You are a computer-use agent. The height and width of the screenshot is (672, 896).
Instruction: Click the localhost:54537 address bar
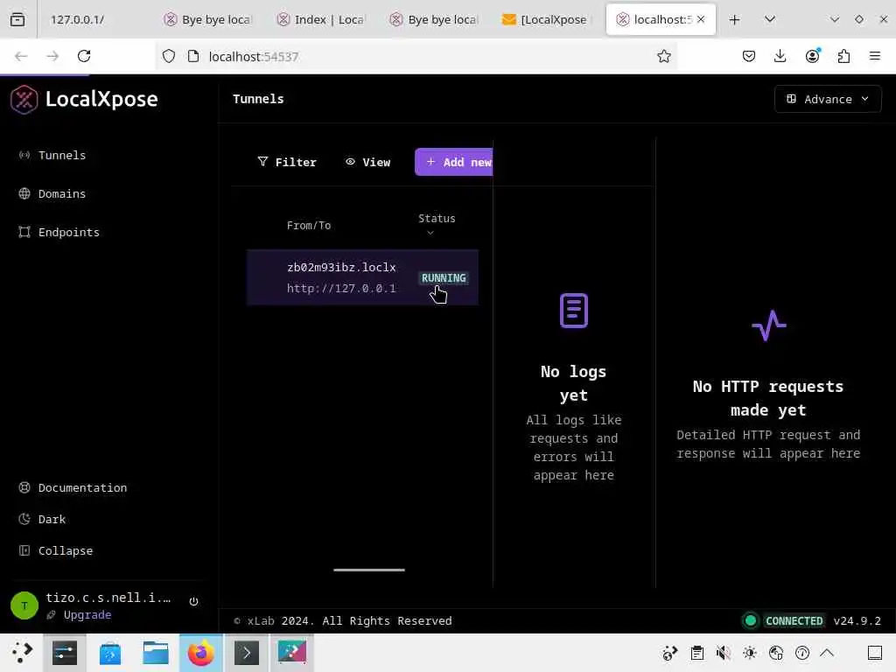click(x=417, y=56)
